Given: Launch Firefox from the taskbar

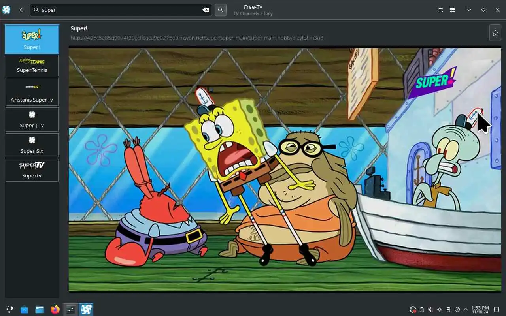Looking at the screenshot, I should (x=55, y=309).
